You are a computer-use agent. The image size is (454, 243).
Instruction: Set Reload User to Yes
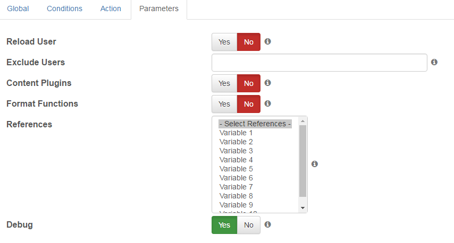coord(224,42)
